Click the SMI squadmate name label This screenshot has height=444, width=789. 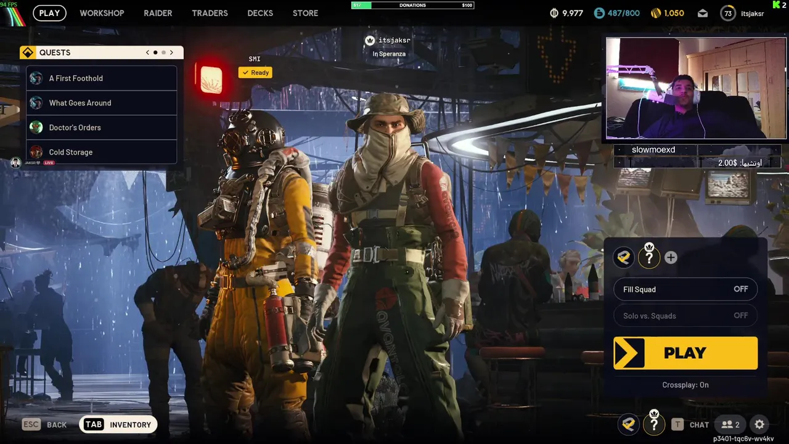coord(255,59)
